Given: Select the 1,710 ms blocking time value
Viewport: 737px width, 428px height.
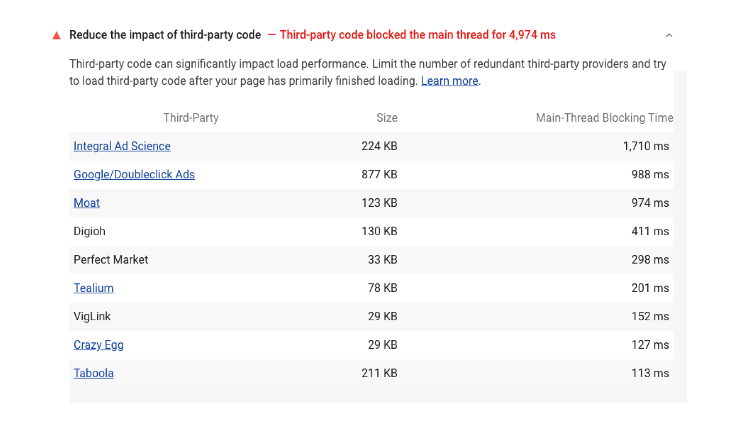Looking at the screenshot, I should point(646,146).
